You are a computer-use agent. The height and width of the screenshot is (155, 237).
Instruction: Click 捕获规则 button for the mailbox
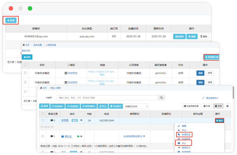[x=179, y=37]
